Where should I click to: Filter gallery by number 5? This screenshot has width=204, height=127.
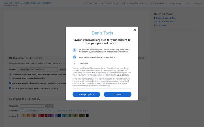[73, 111]
